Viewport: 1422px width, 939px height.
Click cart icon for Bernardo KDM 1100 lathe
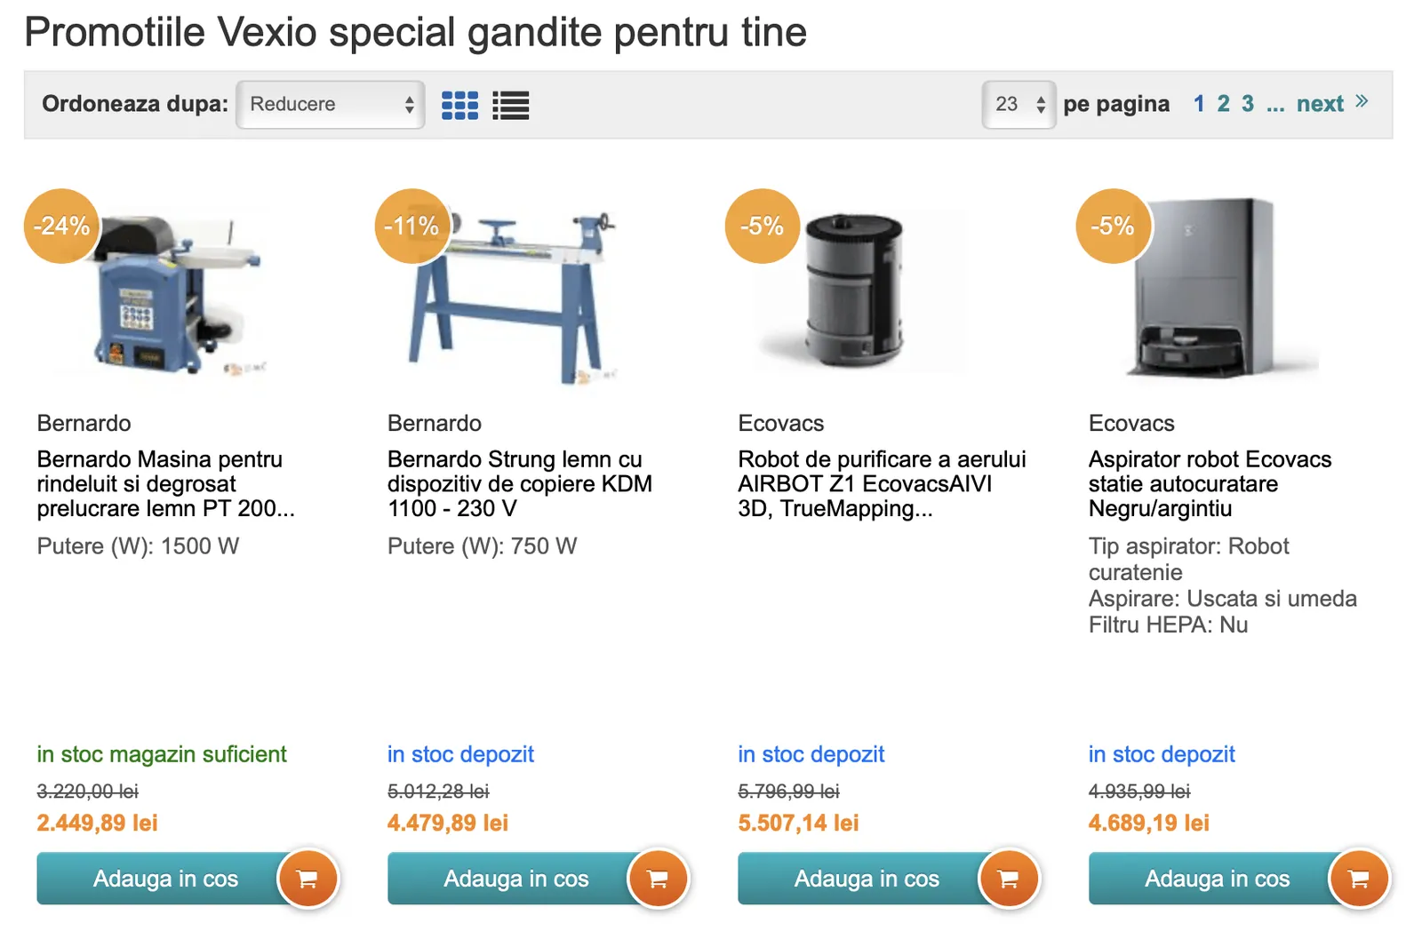(658, 879)
